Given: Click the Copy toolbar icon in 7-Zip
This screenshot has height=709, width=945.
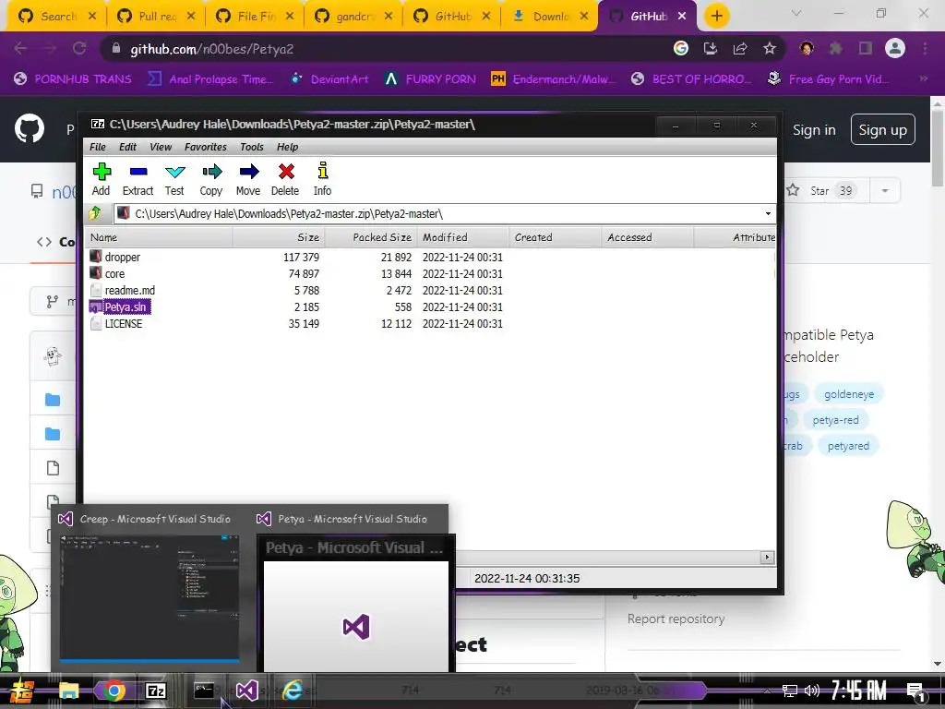Looking at the screenshot, I should (x=211, y=179).
